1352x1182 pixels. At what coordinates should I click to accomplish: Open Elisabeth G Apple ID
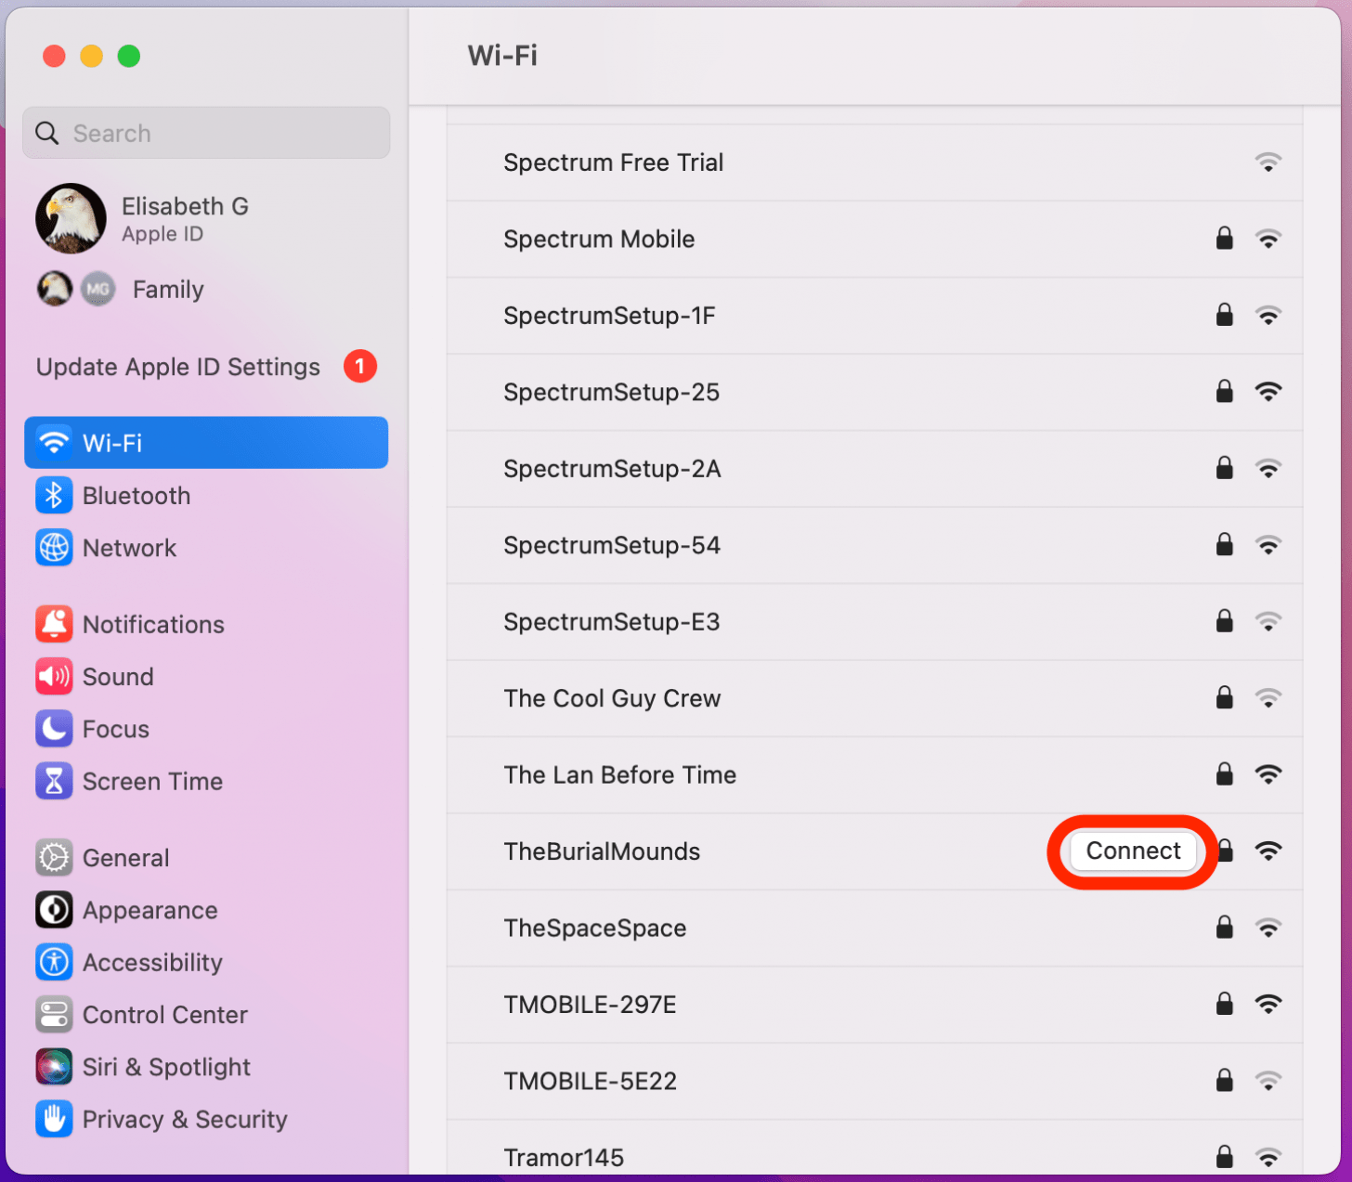(x=185, y=219)
